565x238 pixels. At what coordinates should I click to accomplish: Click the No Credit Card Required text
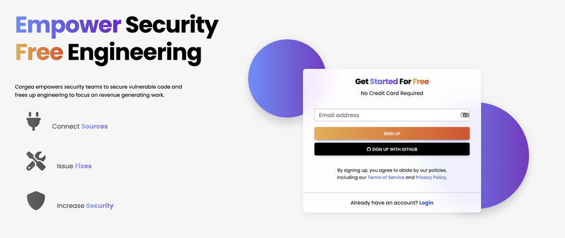[x=392, y=93]
